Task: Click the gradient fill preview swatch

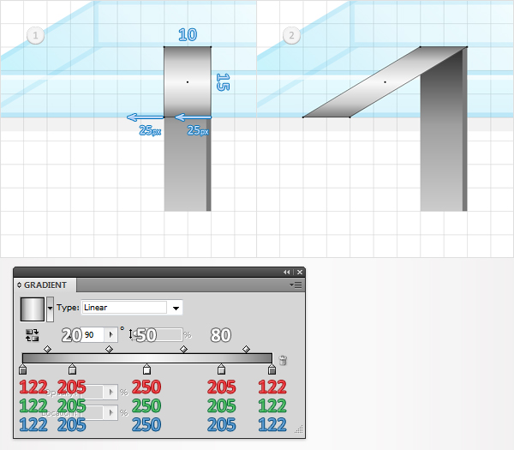Action: tap(33, 309)
